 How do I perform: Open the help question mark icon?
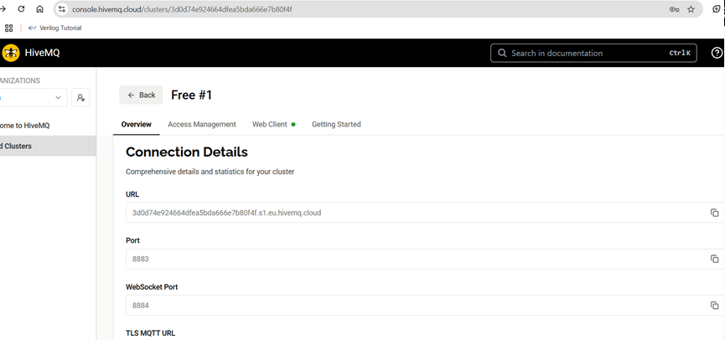(717, 53)
